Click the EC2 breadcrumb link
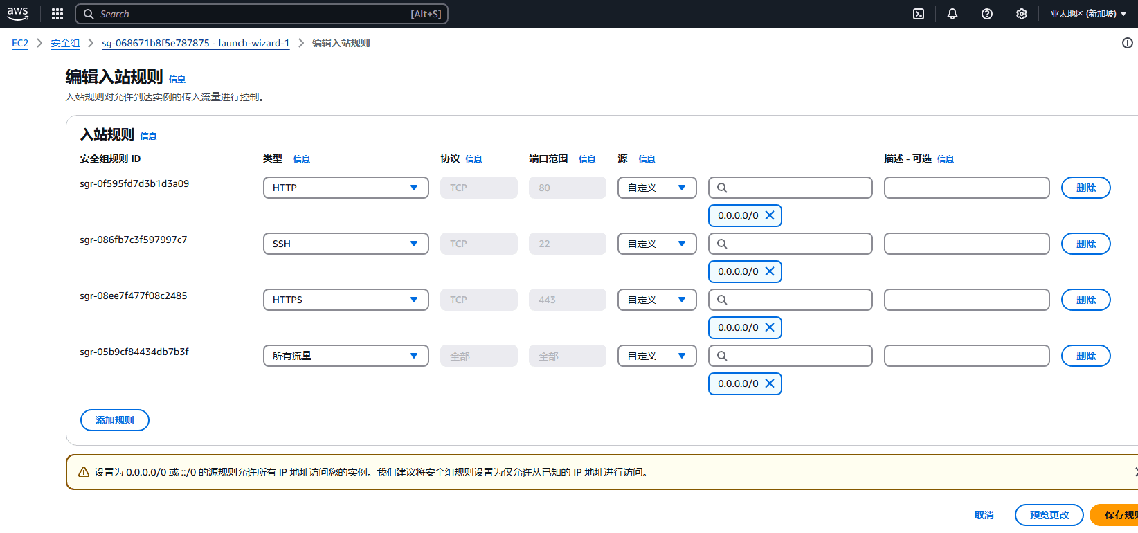 (20, 43)
